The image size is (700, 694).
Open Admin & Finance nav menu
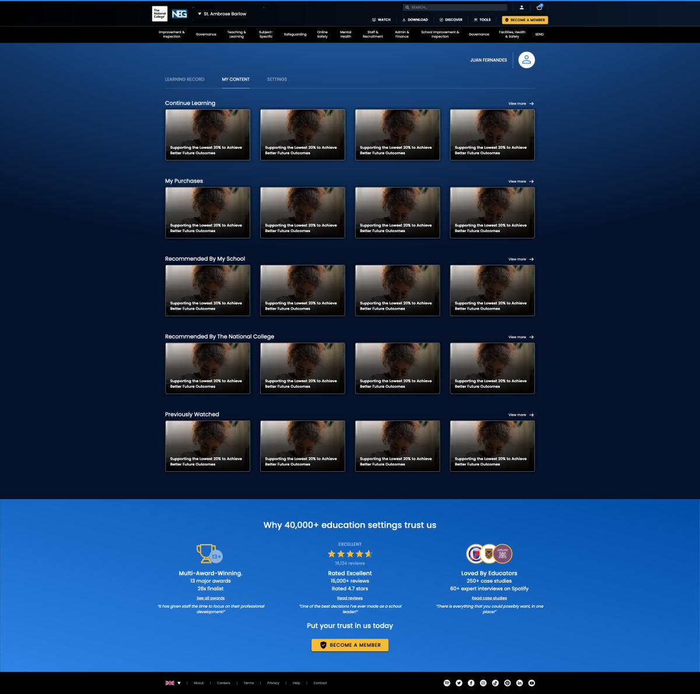(x=402, y=34)
